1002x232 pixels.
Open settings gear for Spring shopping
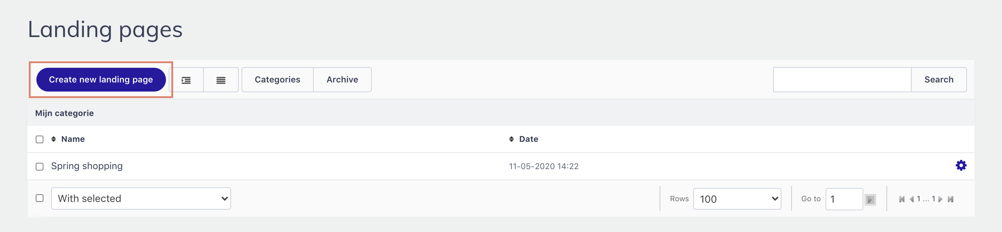pyautogui.click(x=961, y=166)
